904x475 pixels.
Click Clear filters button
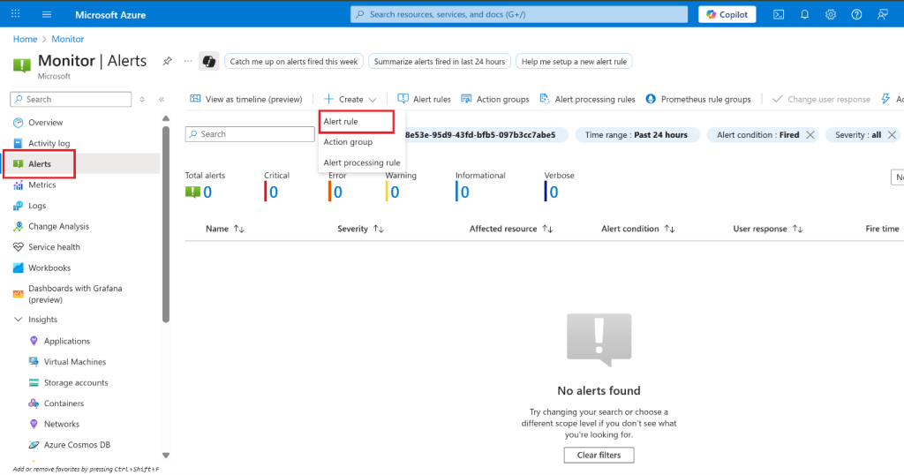pyautogui.click(x=599, y=455)
